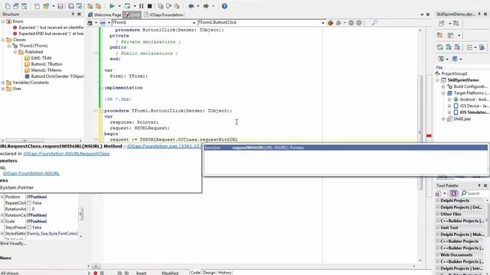Select Memo1: TMemo in Structure tree
The image size is (490, 275).
[x=46, y=70]
